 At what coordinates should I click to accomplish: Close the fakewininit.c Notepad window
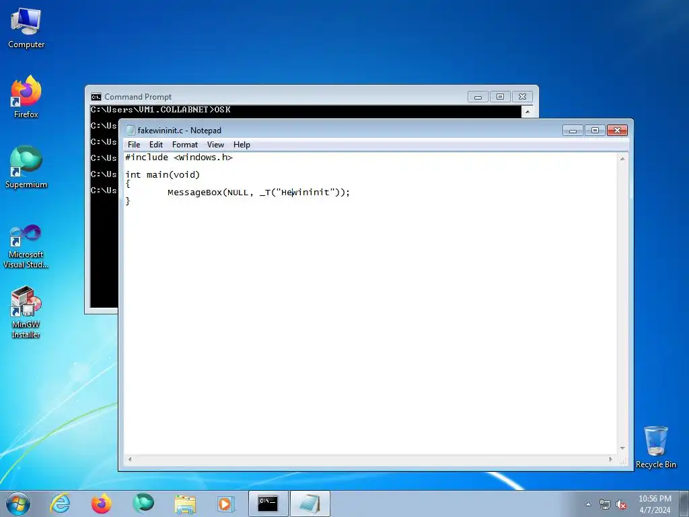(x=617, y=130)
